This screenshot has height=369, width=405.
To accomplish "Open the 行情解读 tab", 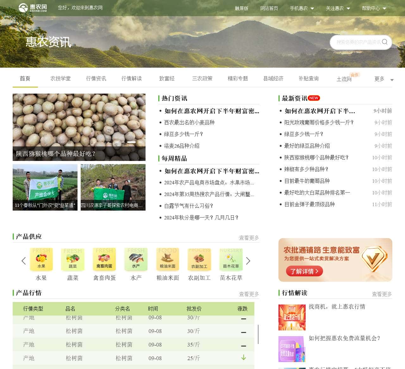I will 132,78.
